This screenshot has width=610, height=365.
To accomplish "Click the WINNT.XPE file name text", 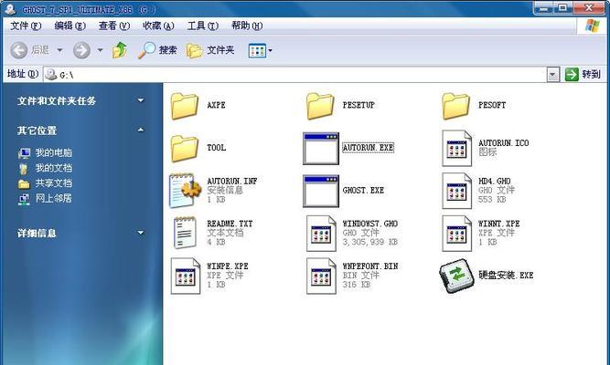I will pos(499,224).
